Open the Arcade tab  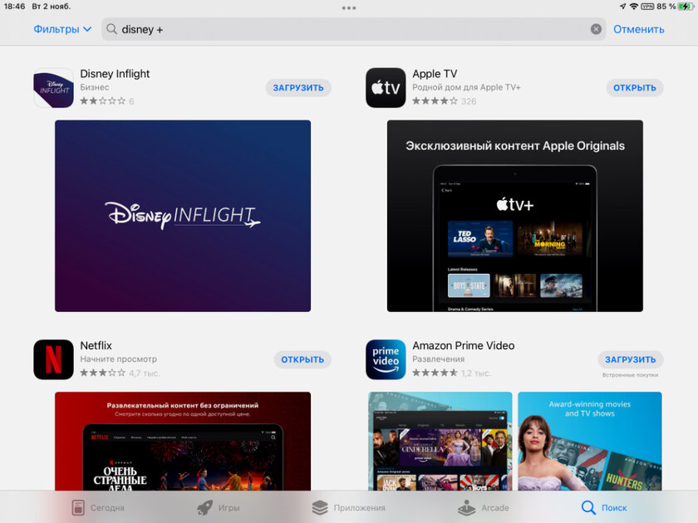pos(484,507)
